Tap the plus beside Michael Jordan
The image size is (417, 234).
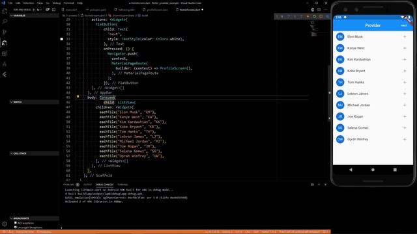405,105
